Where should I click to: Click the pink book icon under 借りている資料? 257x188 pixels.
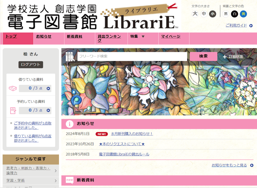pyautogui.click(x=13, y=88)
